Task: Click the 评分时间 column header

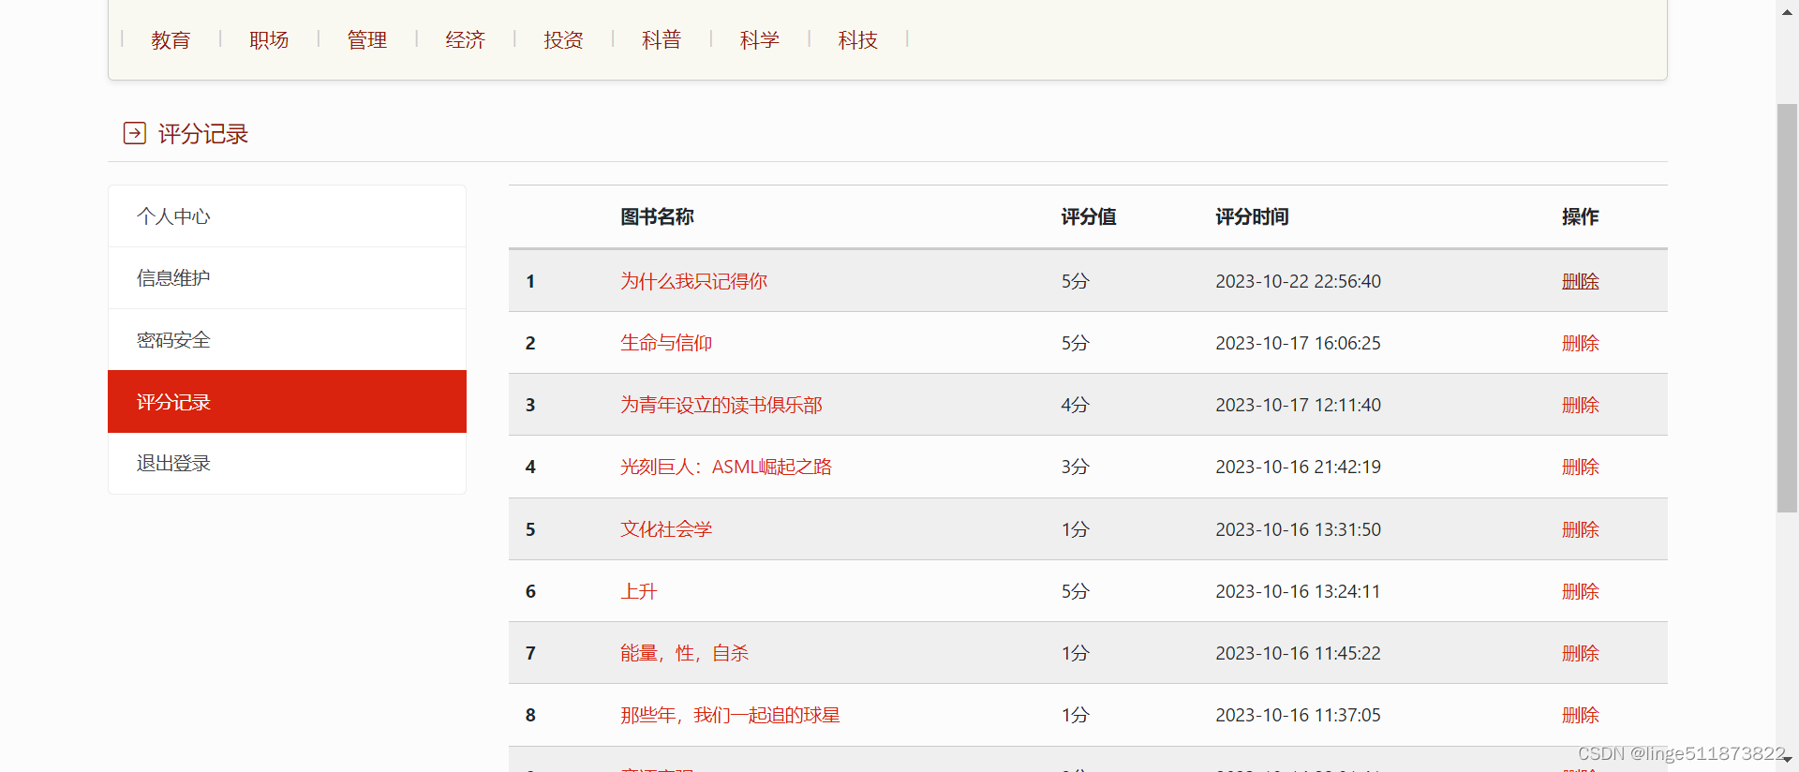Action: 1252,216
